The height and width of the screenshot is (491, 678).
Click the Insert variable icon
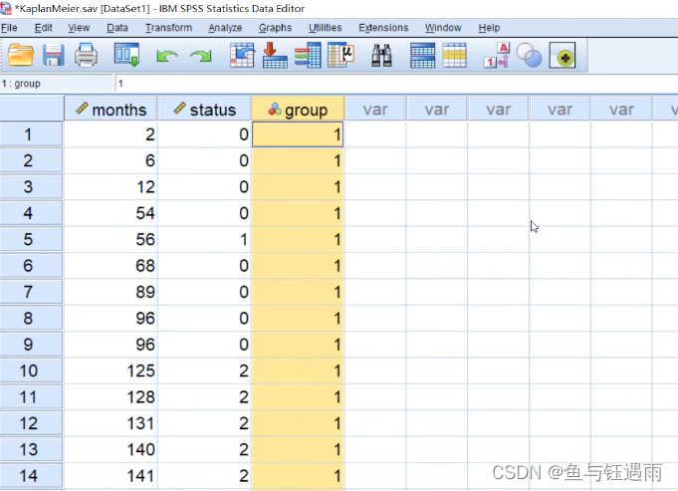454,55
